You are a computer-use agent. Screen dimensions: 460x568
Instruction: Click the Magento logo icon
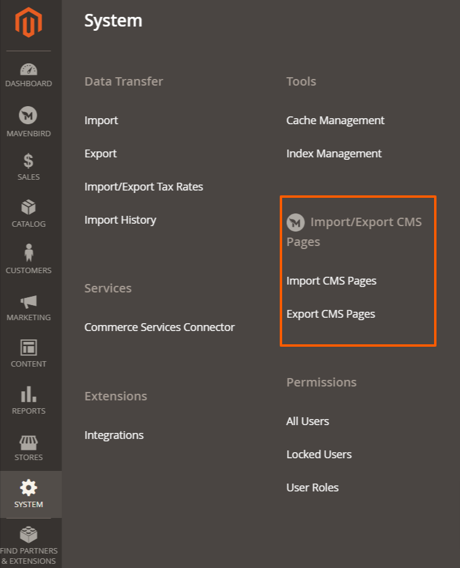click(28, 22)
